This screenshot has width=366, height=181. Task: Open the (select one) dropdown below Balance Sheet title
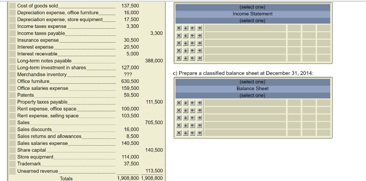(253, 95)
